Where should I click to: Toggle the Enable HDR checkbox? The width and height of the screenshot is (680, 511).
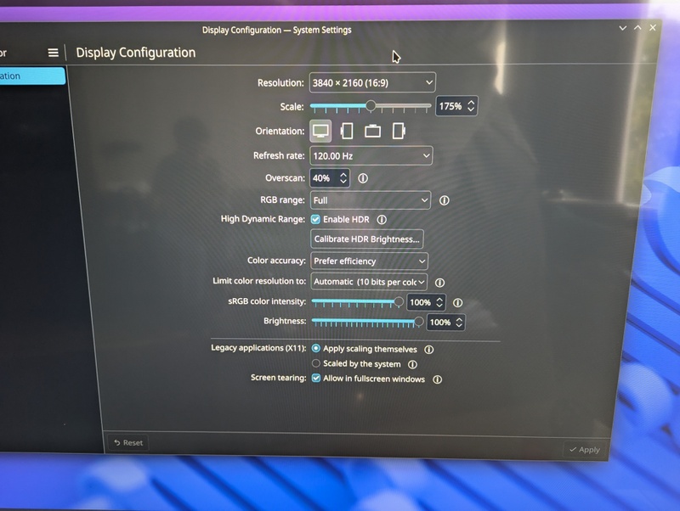tap(315, 220)
